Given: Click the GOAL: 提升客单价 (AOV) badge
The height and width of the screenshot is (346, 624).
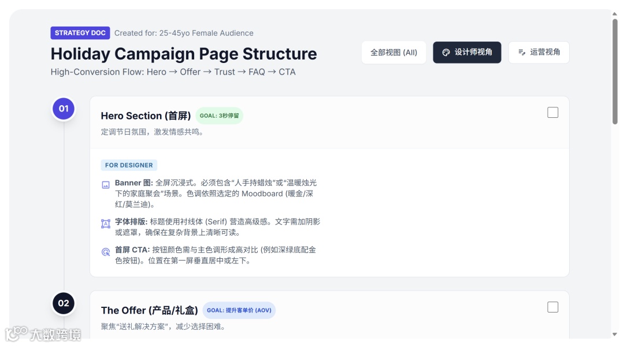Looking at the screenshot, I should click(x=239, y=310).
